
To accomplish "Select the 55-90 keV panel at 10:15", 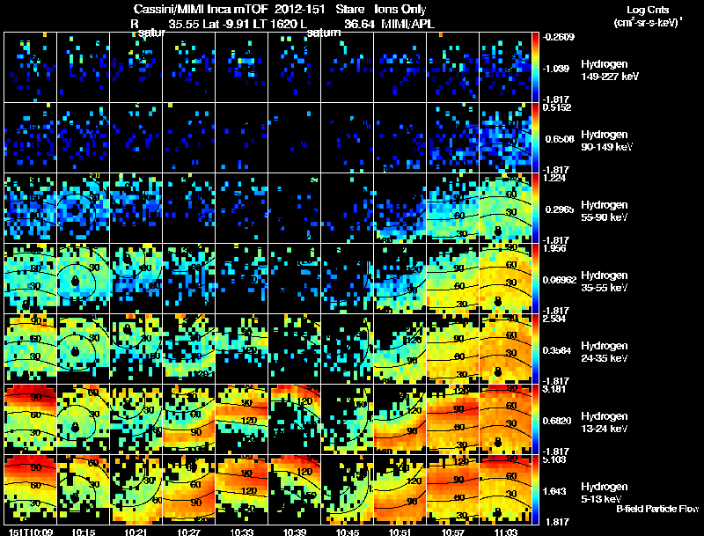I will pos(83,209).
